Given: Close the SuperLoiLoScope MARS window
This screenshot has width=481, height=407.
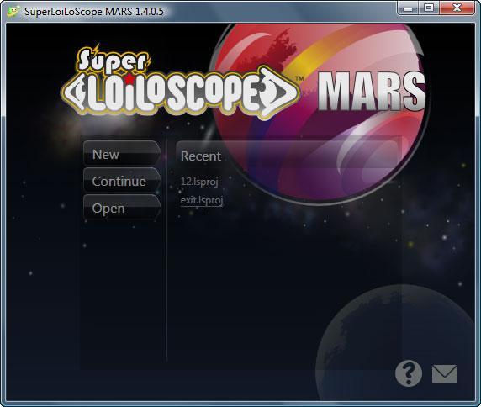Looking at the screenshot, I should (x=457, y=8).
